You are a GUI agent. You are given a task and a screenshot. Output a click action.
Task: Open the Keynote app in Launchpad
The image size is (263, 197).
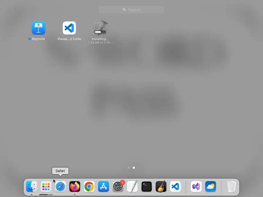tap(39, 28)
